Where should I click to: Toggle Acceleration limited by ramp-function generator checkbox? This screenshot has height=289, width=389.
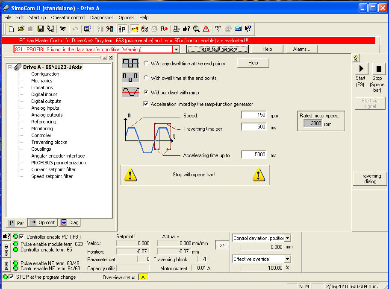(x=146, y=104)
